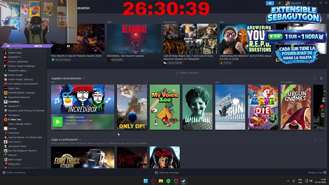Select Hitman: Sniper Challenge in list
Screen dimensions: 329x185
21,66
